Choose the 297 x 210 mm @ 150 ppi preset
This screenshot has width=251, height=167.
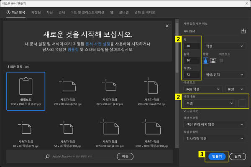pos(67,91)
